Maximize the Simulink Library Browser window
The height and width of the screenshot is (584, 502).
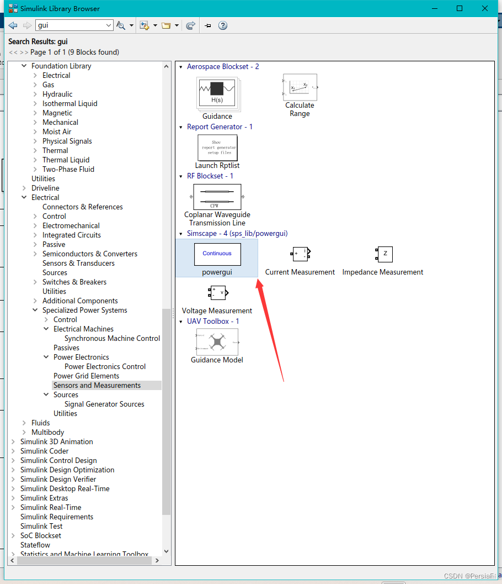pyautogui.click(x=460, y=8)
